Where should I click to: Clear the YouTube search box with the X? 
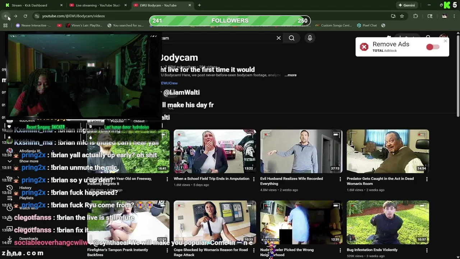279,38
